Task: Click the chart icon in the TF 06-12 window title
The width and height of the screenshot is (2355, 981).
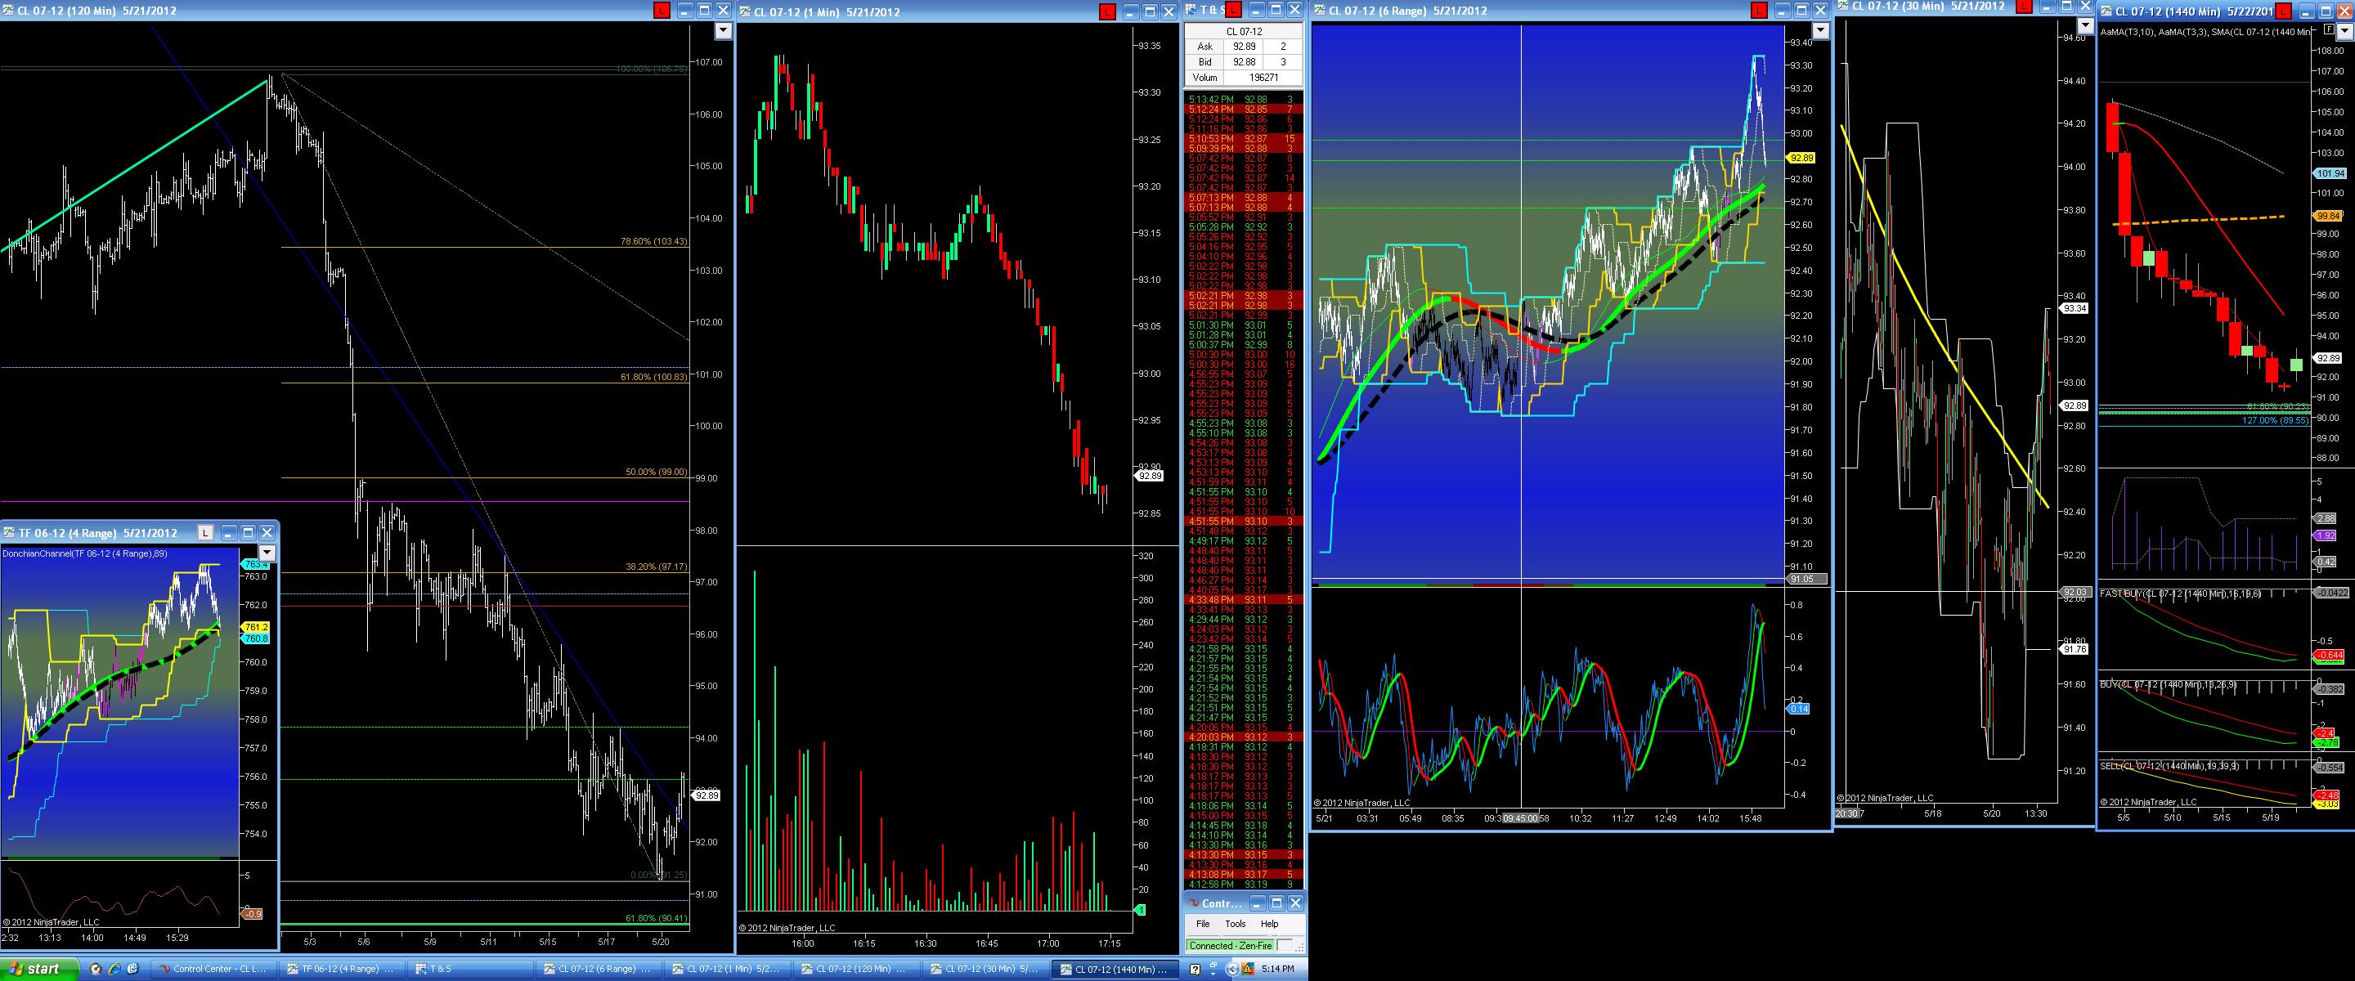Action: (9, 533)
